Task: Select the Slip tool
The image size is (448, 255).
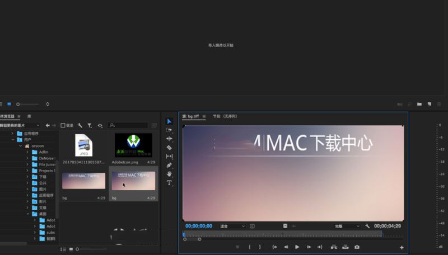Action: 169,157
